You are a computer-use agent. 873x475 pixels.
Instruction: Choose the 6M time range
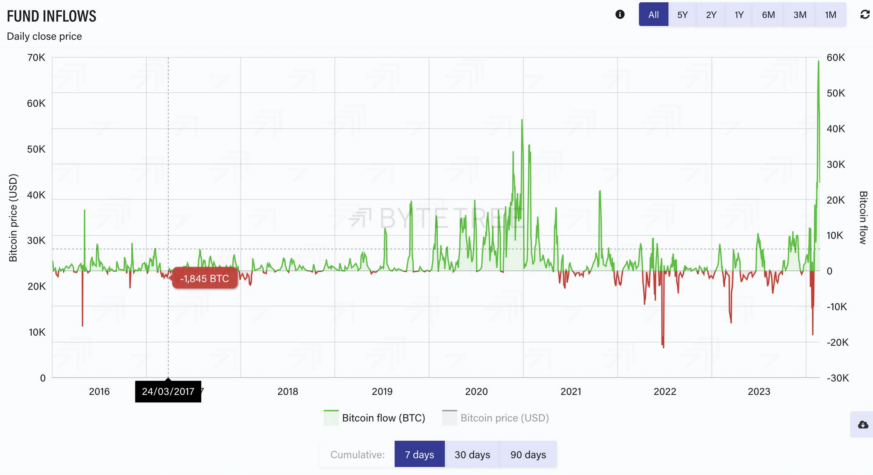(x=768, y=14)
